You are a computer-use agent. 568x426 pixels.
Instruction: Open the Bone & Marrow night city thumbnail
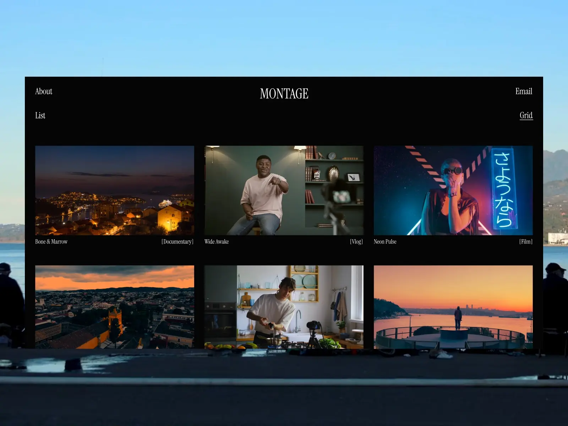pos(115,190)
